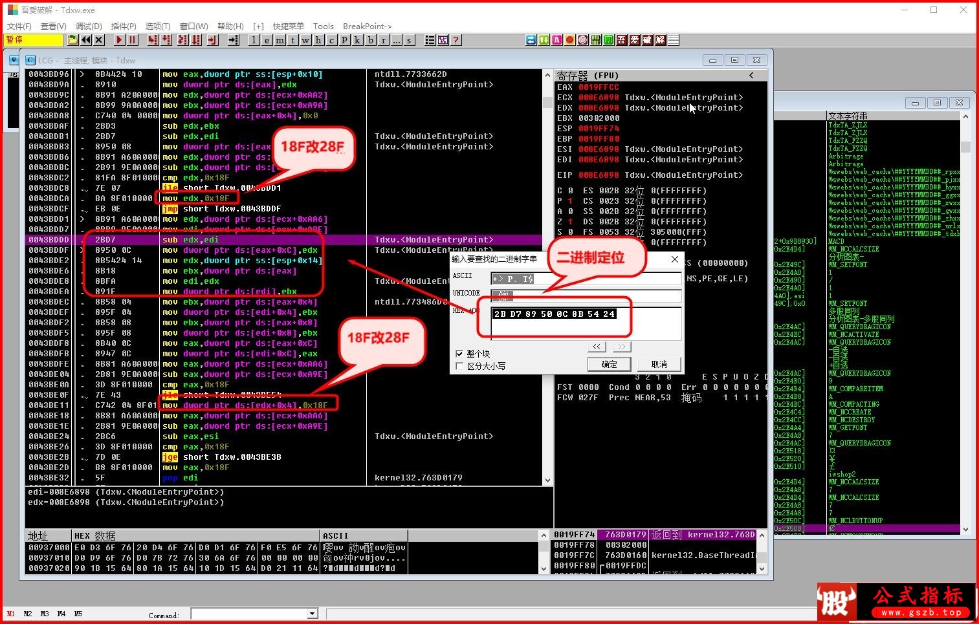Click the red question mark help icon
979x624 pixels.
click(x=456, y=40)
